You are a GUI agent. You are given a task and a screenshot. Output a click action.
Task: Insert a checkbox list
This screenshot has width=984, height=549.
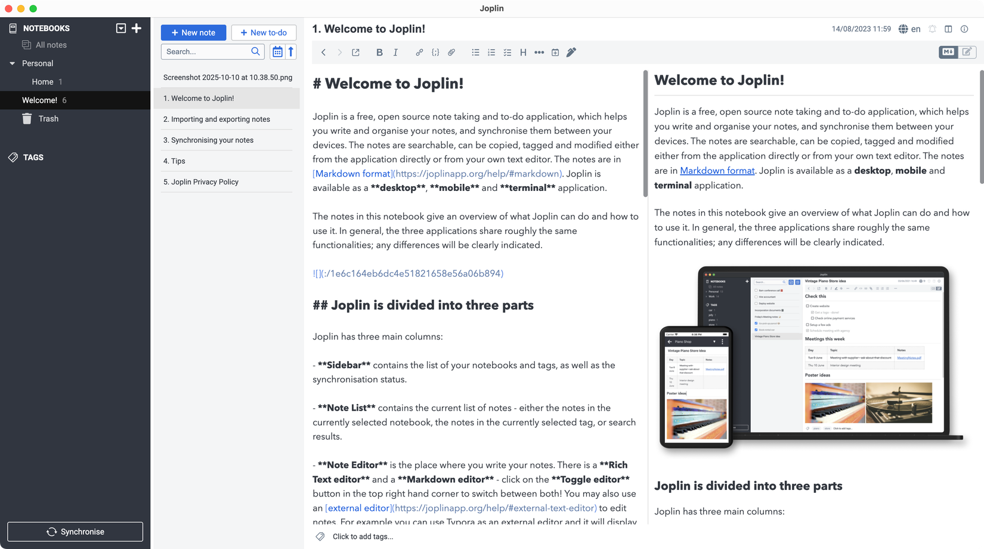point(508,53)
